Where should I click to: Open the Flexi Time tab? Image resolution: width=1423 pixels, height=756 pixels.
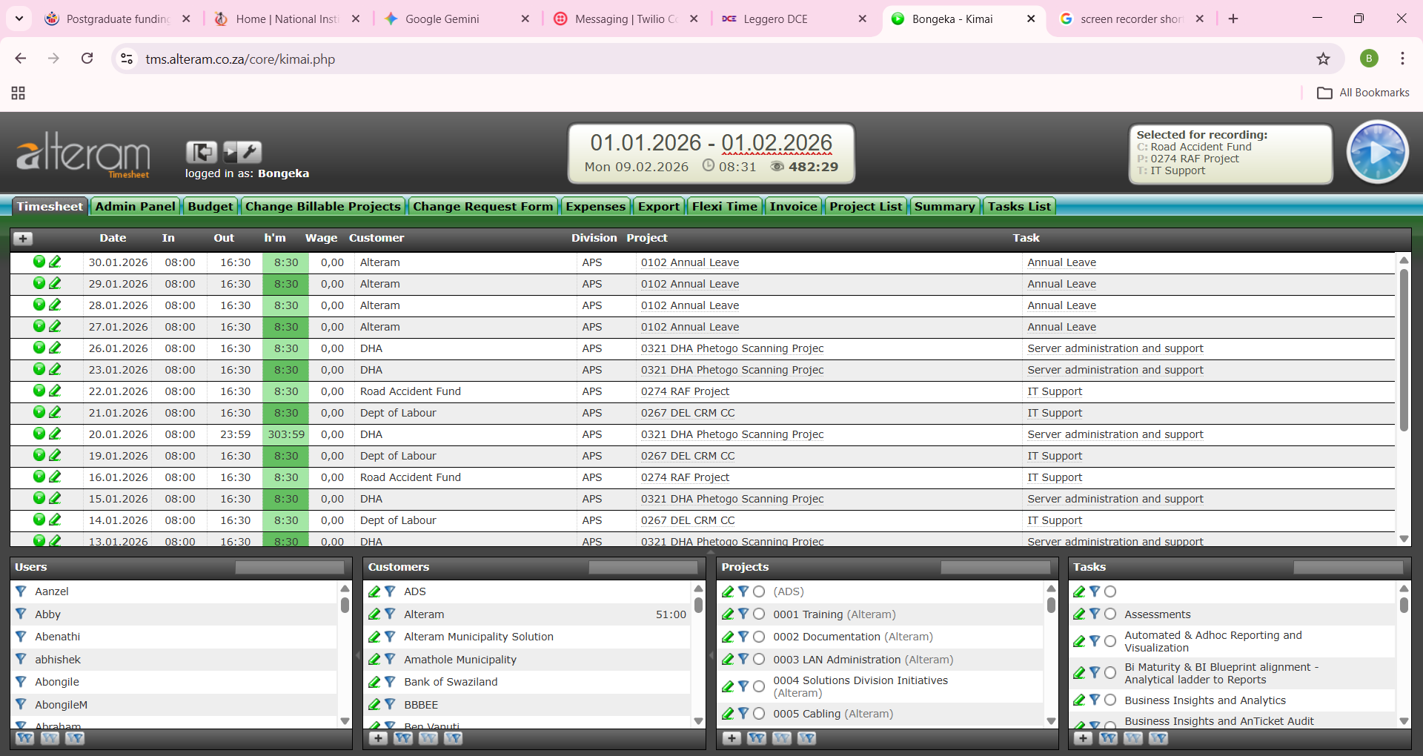click(724, 207)
